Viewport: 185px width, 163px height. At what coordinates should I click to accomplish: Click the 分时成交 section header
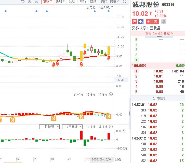click(159, 98)
